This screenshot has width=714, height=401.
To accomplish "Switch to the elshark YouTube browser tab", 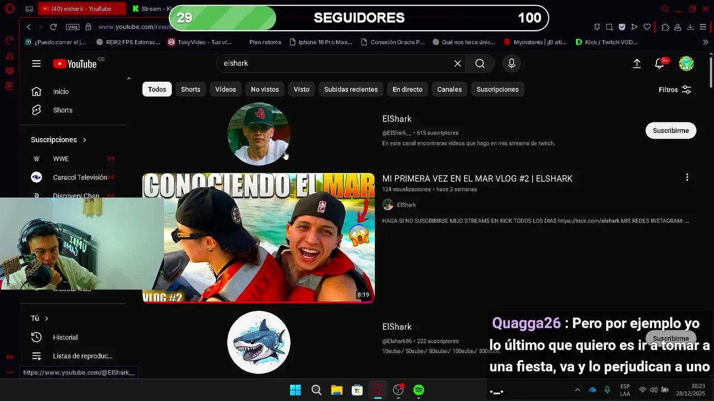I will coord(81,9).
